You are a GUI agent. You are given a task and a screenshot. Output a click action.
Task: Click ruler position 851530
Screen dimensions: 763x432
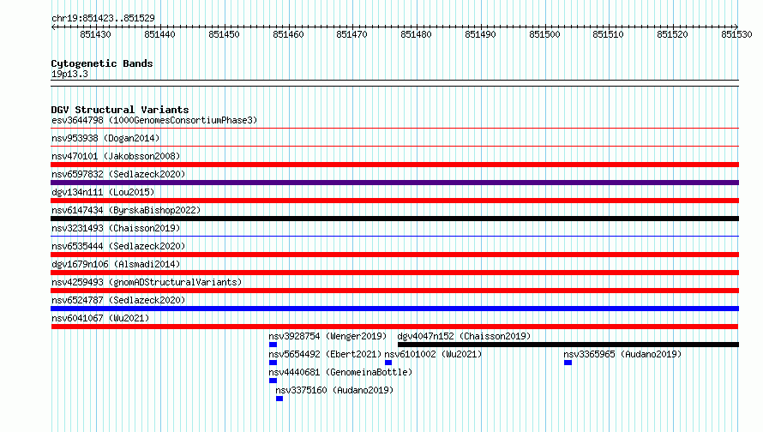pos(736,34)
